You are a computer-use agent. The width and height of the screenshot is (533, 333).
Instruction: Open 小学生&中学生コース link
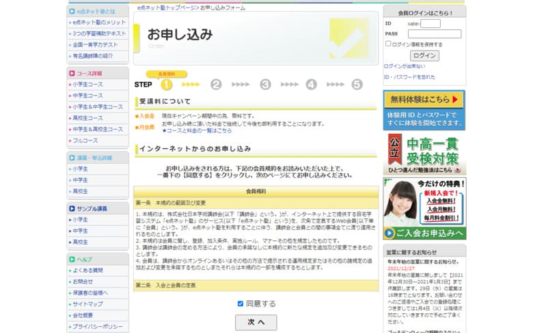coord(98,107)
